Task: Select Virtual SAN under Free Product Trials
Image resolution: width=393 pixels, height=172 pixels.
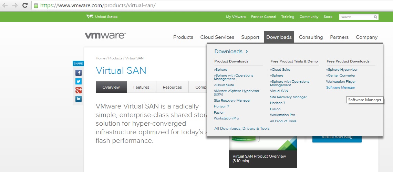Action: tap(279, 91)
